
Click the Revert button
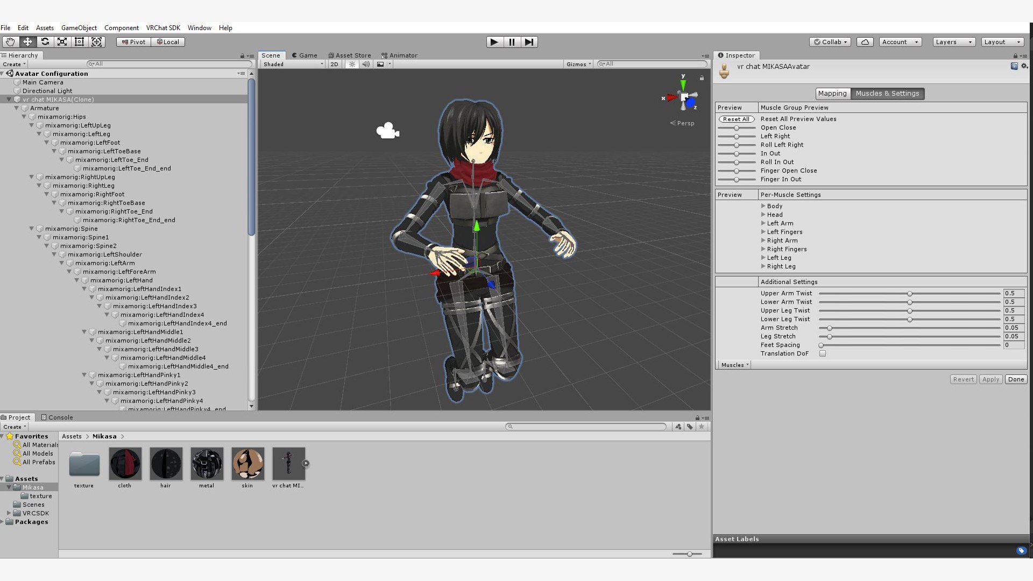[x=963, y=379]
